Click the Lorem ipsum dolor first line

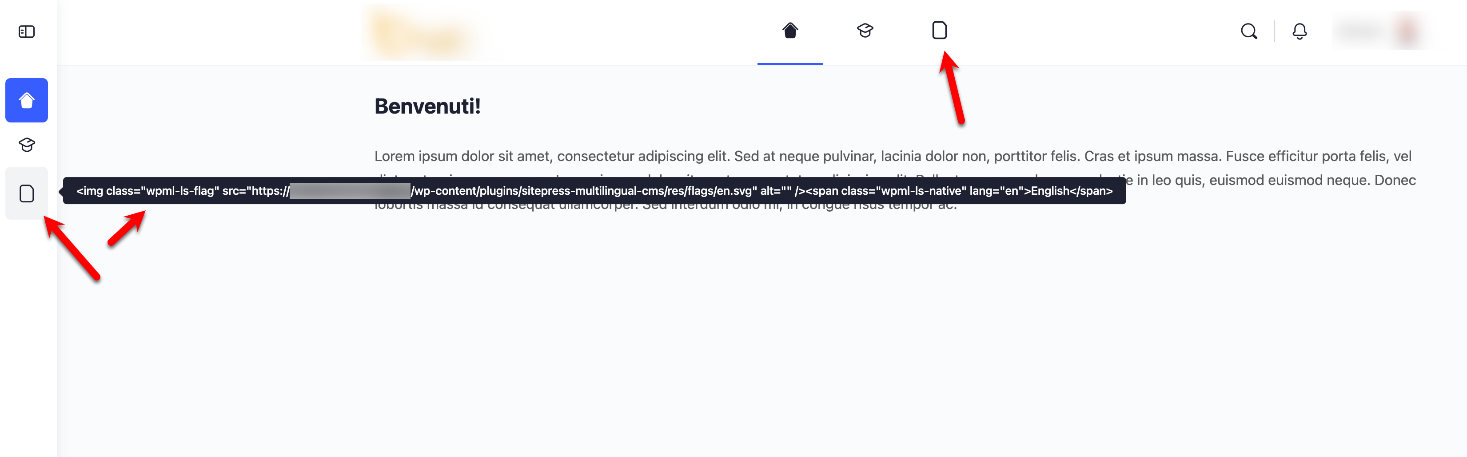[893, 156]
